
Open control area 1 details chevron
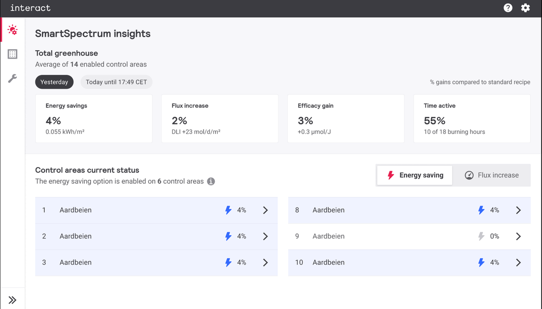point(265,210)
